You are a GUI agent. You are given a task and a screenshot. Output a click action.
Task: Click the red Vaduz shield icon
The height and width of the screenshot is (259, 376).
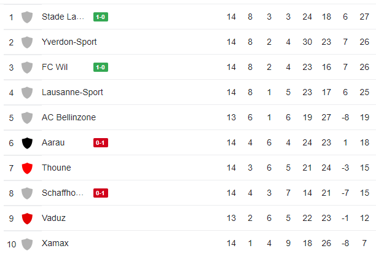(26, 218)
